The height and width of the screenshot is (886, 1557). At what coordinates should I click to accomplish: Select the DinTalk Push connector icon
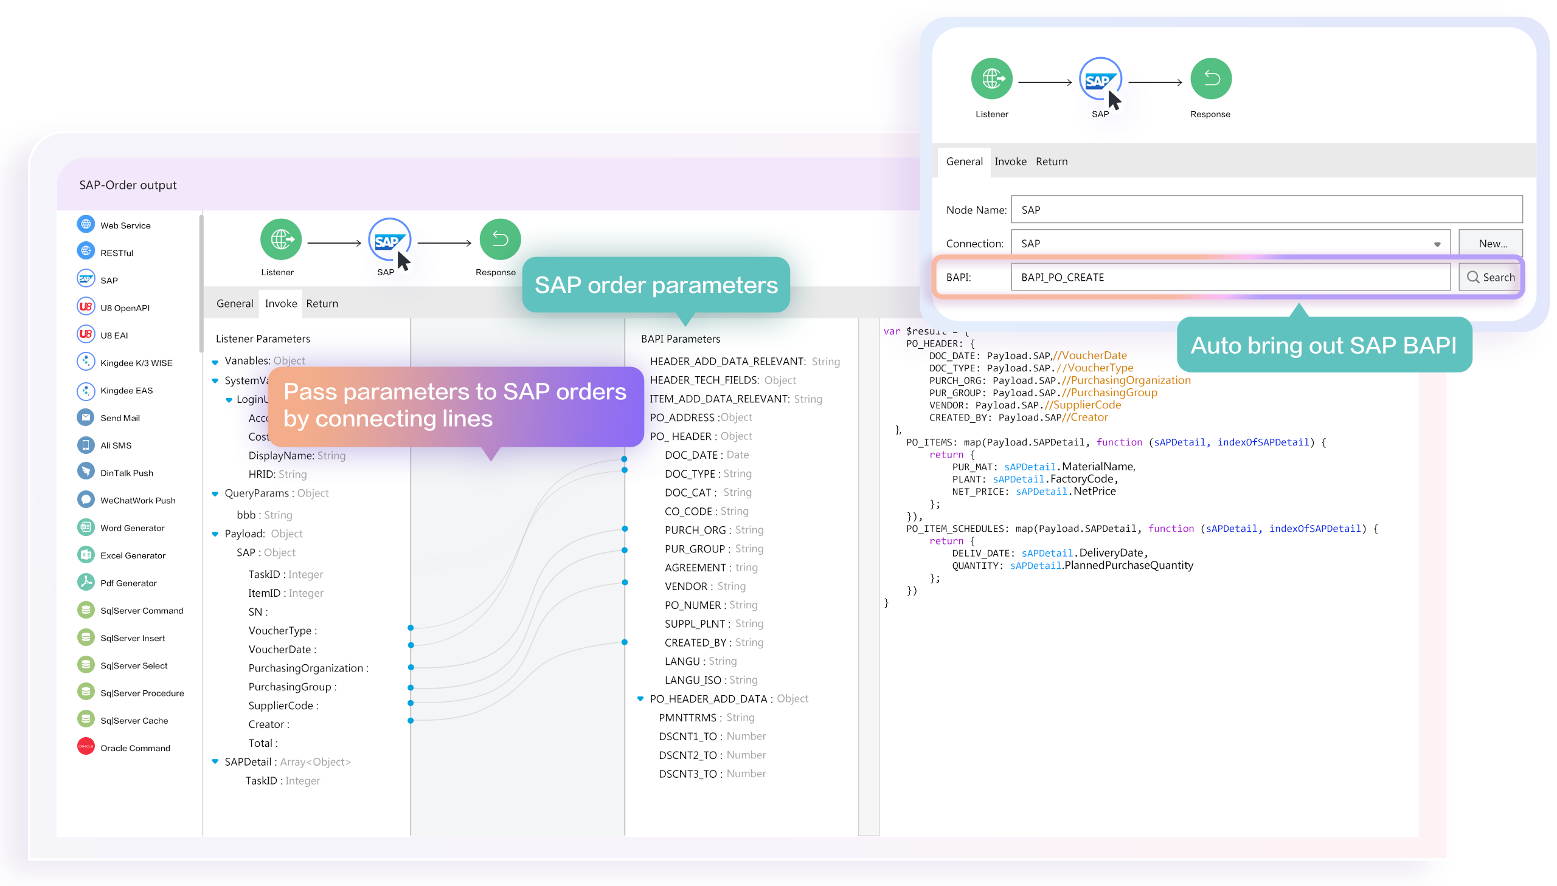pos(86,472)
